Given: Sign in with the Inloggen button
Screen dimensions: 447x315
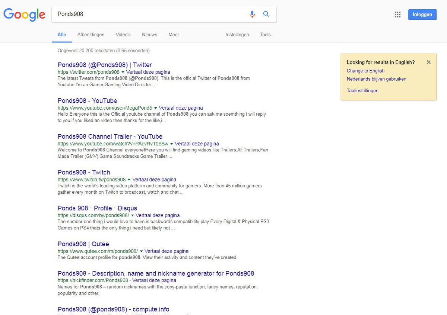Looking at the screenshot, I should [x=422, y=15].
